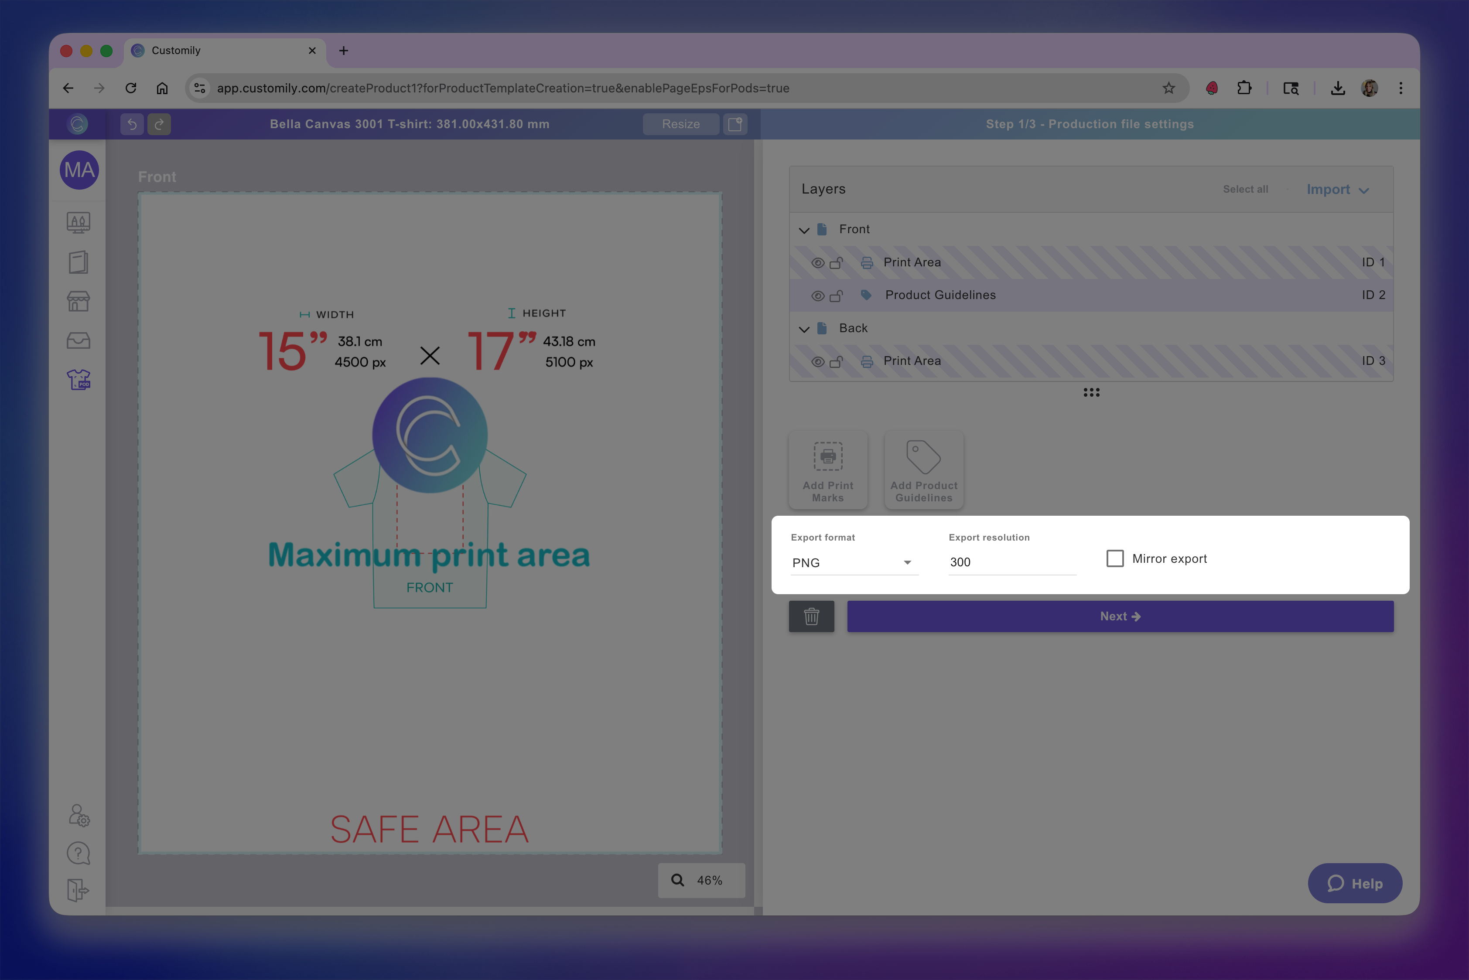Open the store icon in sidebar
Image resolution: width=1469 pixels, height=980 pixels.
(78, 301)
